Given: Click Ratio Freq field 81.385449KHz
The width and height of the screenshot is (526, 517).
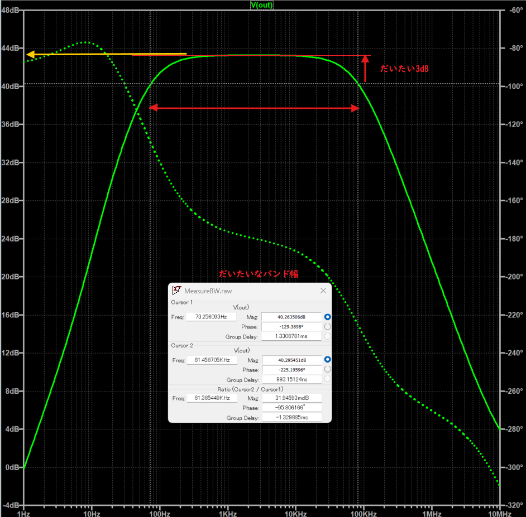Looking at the screenshot, I should (212, 398).
